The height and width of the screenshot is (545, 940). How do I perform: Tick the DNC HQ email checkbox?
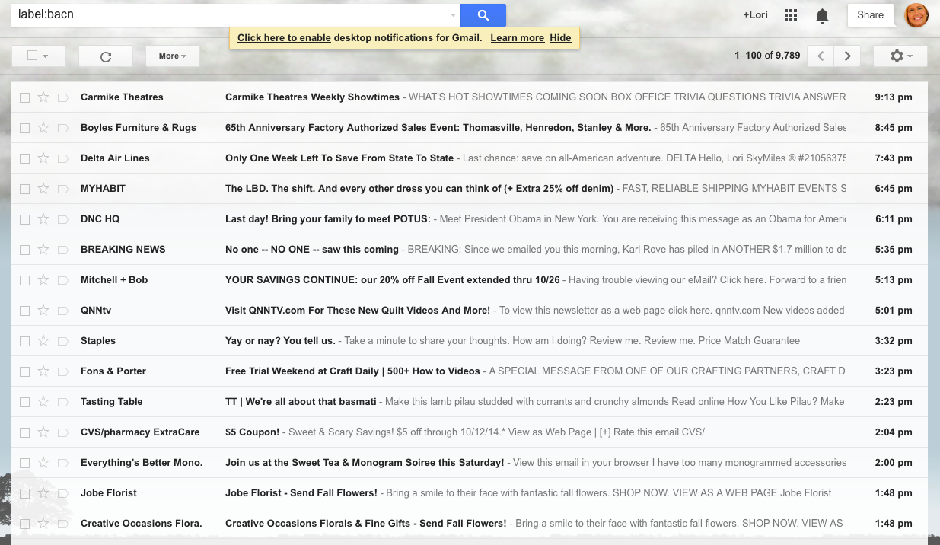[24, 219]
